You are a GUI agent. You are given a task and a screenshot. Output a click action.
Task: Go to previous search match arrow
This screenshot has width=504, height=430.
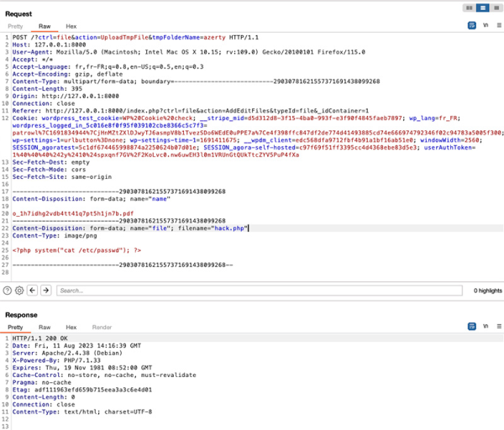[x=33, y=291]
